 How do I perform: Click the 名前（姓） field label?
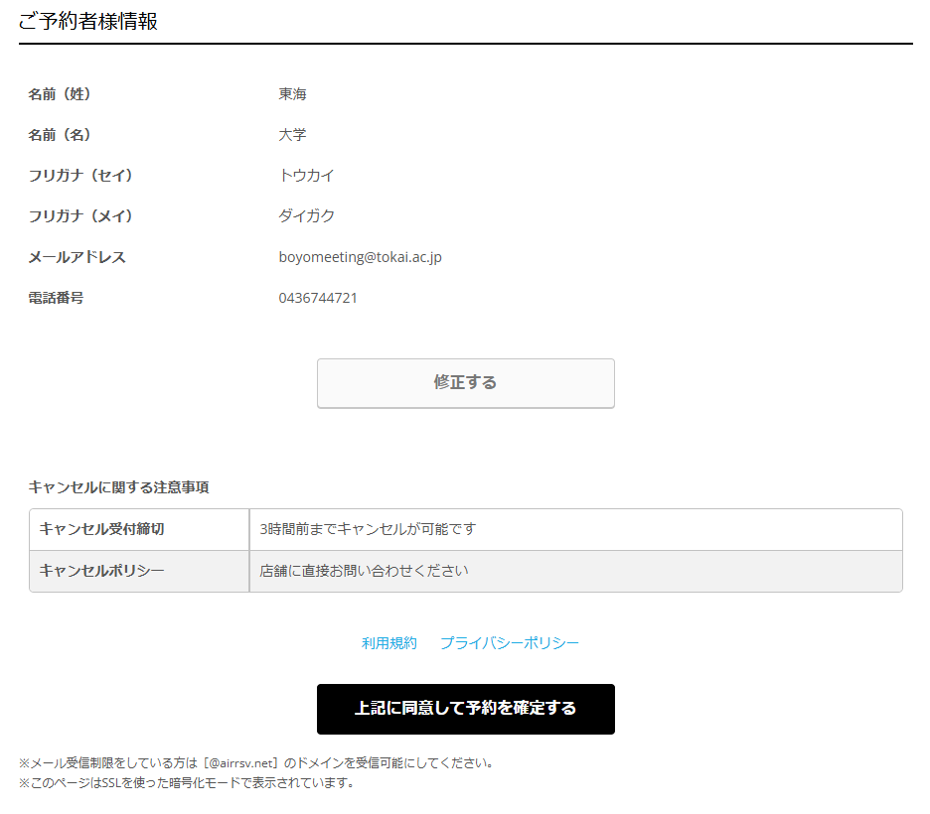[x=60, y=94]
